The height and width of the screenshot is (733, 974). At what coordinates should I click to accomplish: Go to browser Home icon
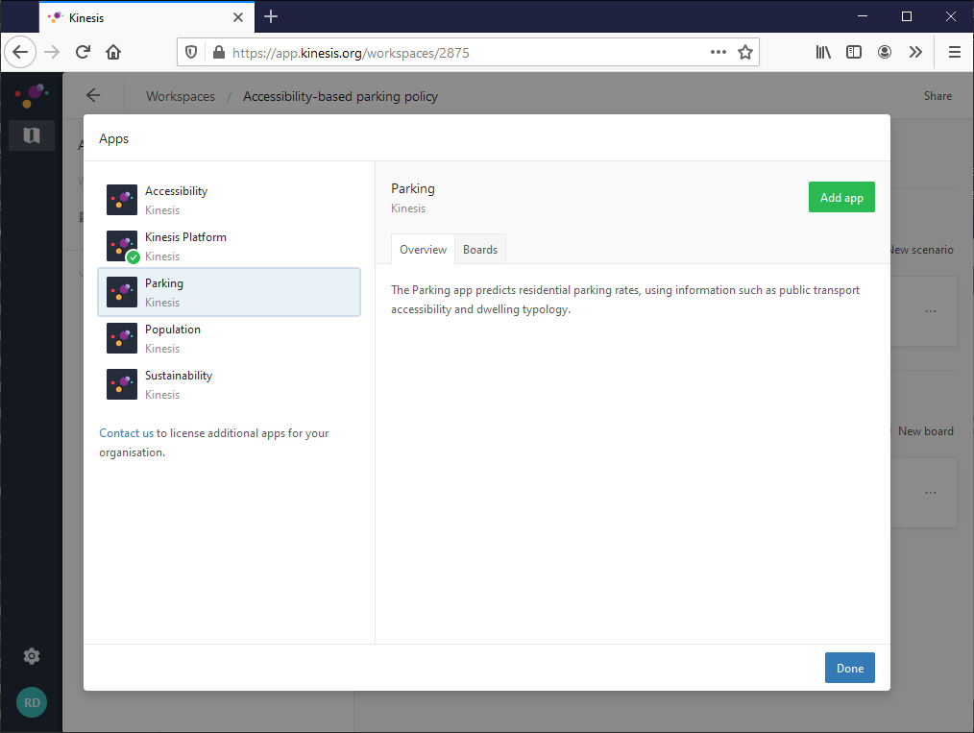(x=113, y=52)
